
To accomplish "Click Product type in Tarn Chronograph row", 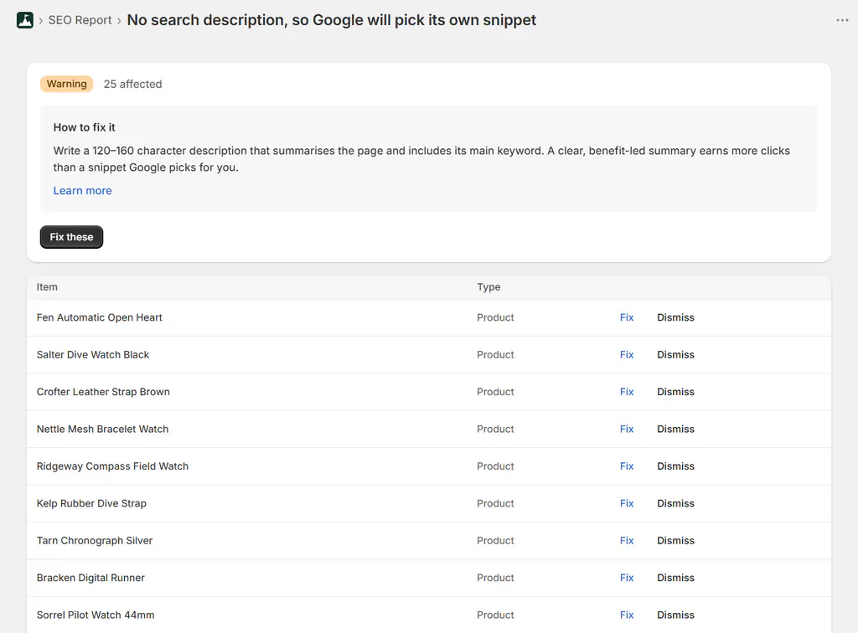I will 495,541.
